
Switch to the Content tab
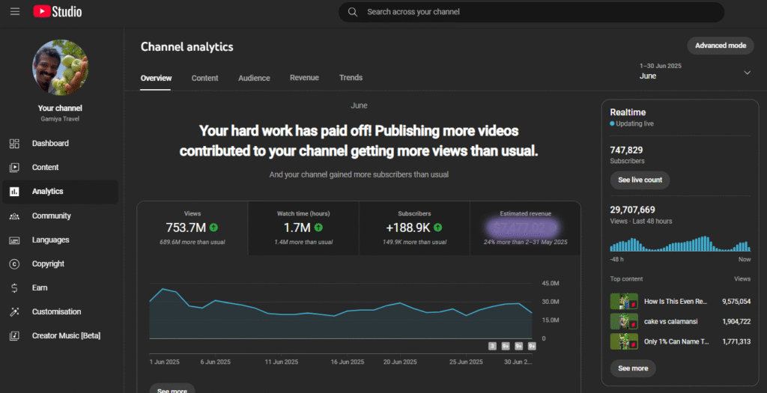tap(204, 78)
